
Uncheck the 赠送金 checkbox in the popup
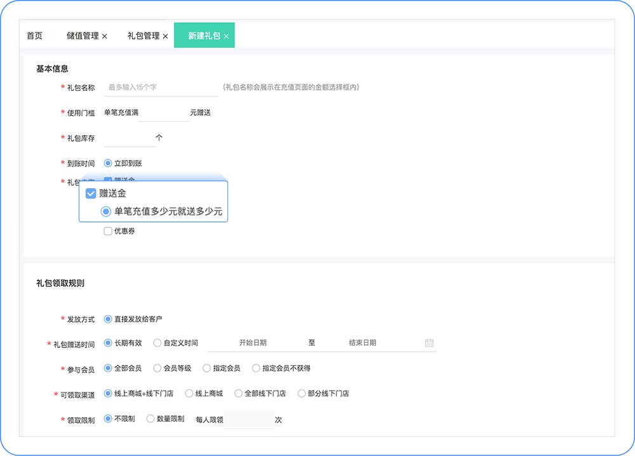click(91, 192)
